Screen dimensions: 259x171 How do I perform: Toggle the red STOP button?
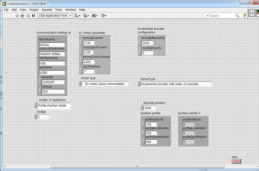[236, 162]
